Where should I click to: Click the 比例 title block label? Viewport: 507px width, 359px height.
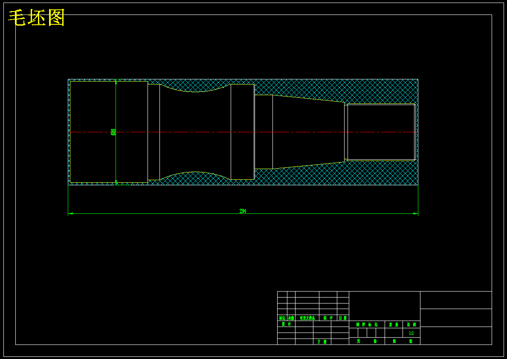click(x=411, y=324)
